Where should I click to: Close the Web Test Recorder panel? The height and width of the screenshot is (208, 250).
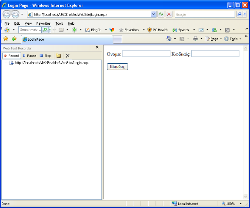(x=97, y=47)
